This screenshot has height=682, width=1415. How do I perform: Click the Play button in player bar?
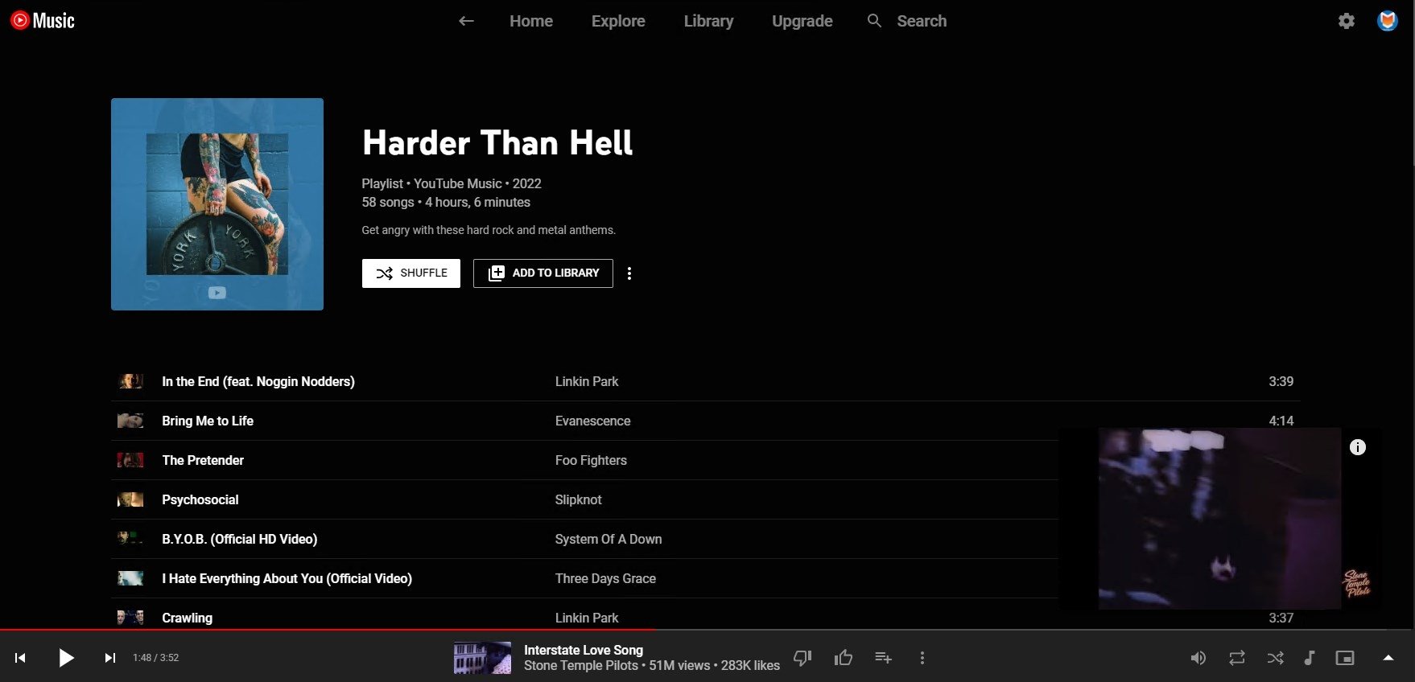[x=66, y=658]
